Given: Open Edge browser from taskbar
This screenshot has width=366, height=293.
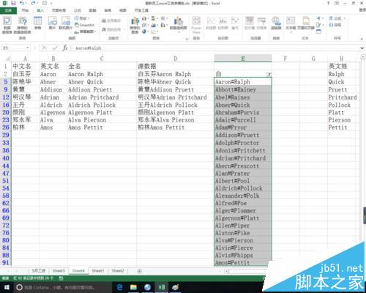Looking at the screenshot, I should (x=119, y=287).
